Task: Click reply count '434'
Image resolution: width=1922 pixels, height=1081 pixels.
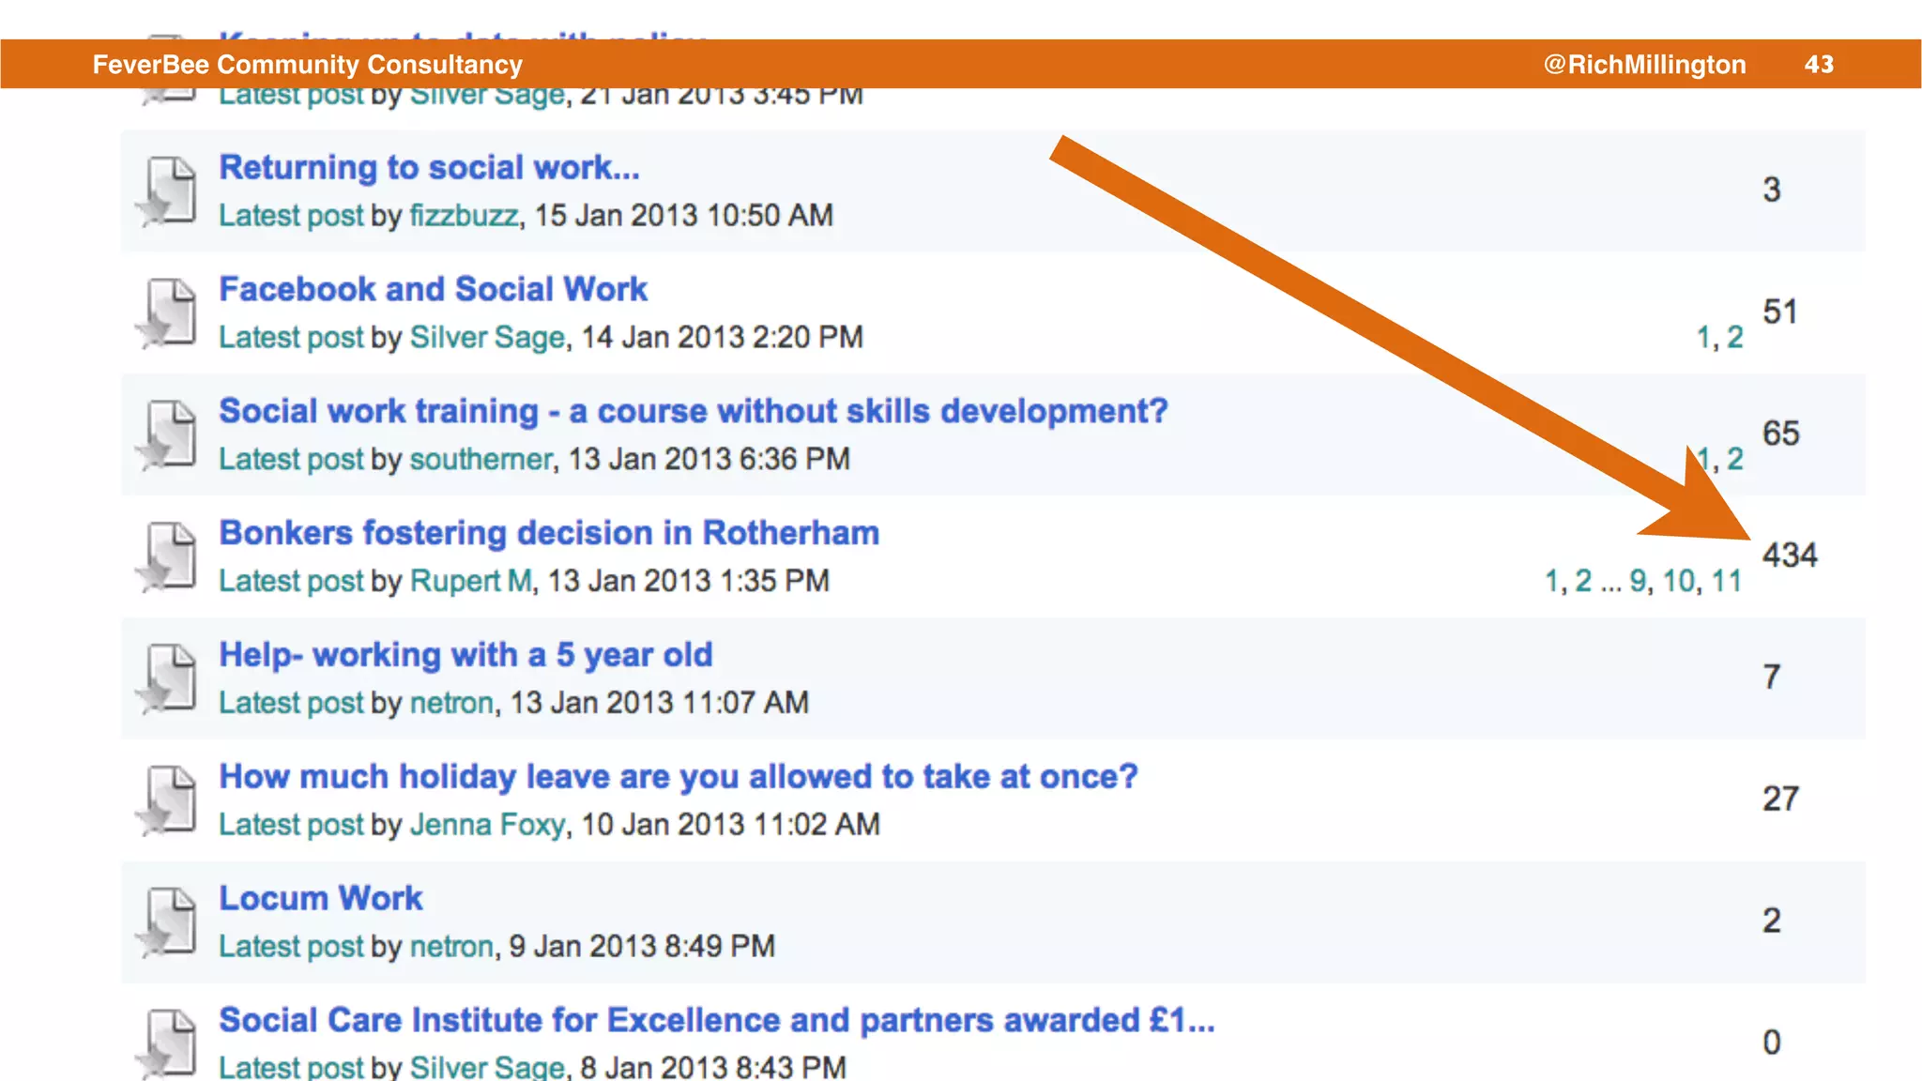Action: coord(1790,556)
